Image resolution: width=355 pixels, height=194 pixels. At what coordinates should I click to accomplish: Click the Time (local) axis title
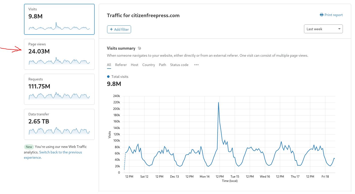coord(230,181)
